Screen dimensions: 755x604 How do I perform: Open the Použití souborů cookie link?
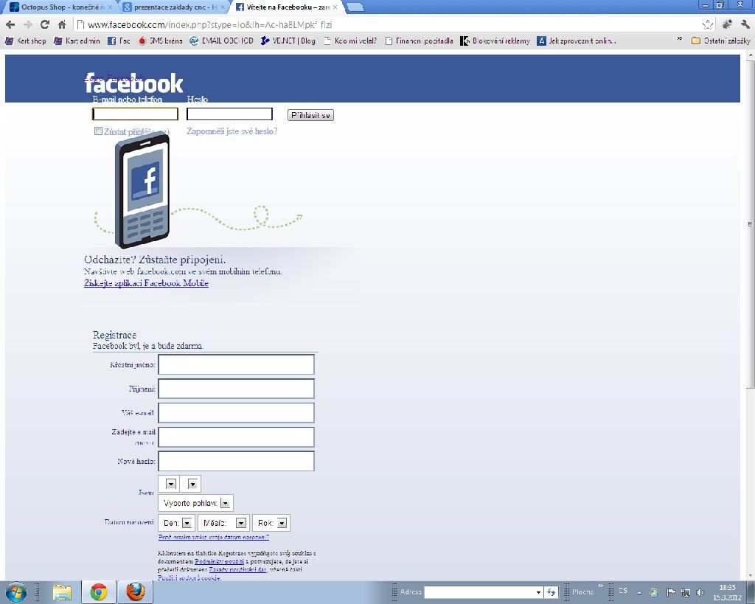click(189, 578)
